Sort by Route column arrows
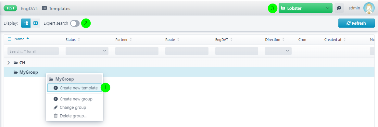Viewport: 378px width, 127px height. 178,40
